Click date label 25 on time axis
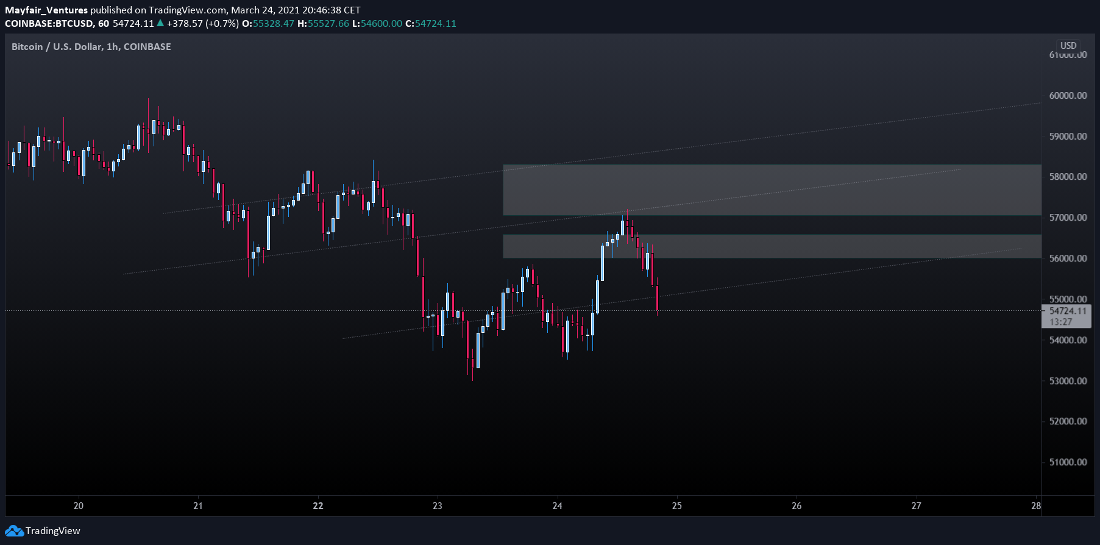 (x=677, y=506)
